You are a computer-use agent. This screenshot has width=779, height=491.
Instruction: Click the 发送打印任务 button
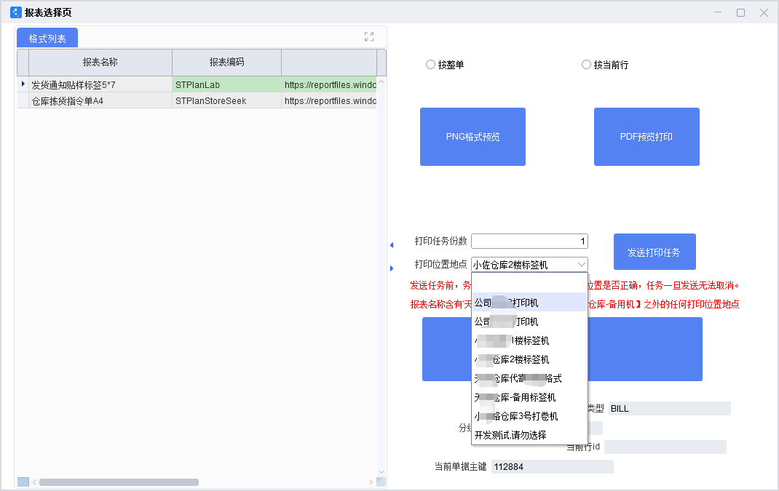pyautogui.click(x=655, y=252)
